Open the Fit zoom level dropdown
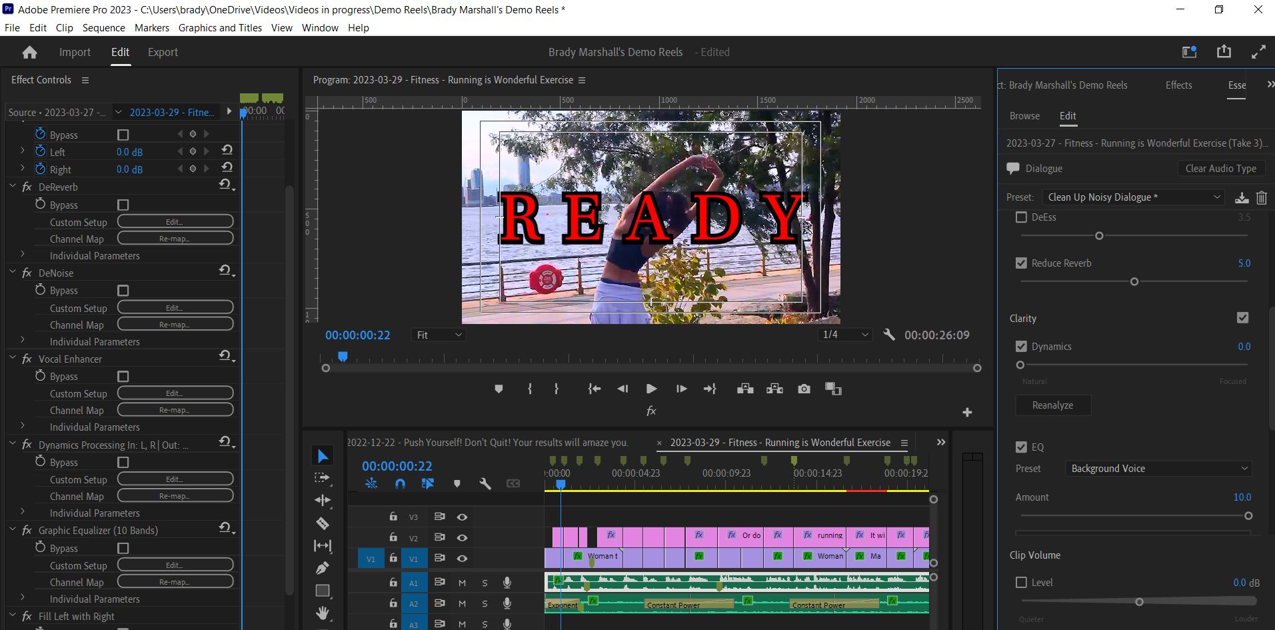This screenshot has width=1275, height=630. [439, 335]
